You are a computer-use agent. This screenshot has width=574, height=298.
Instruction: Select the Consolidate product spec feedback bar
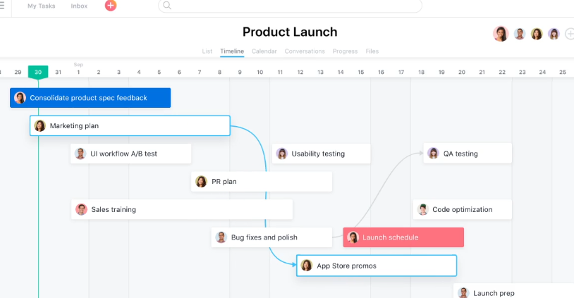coord(90,98)
